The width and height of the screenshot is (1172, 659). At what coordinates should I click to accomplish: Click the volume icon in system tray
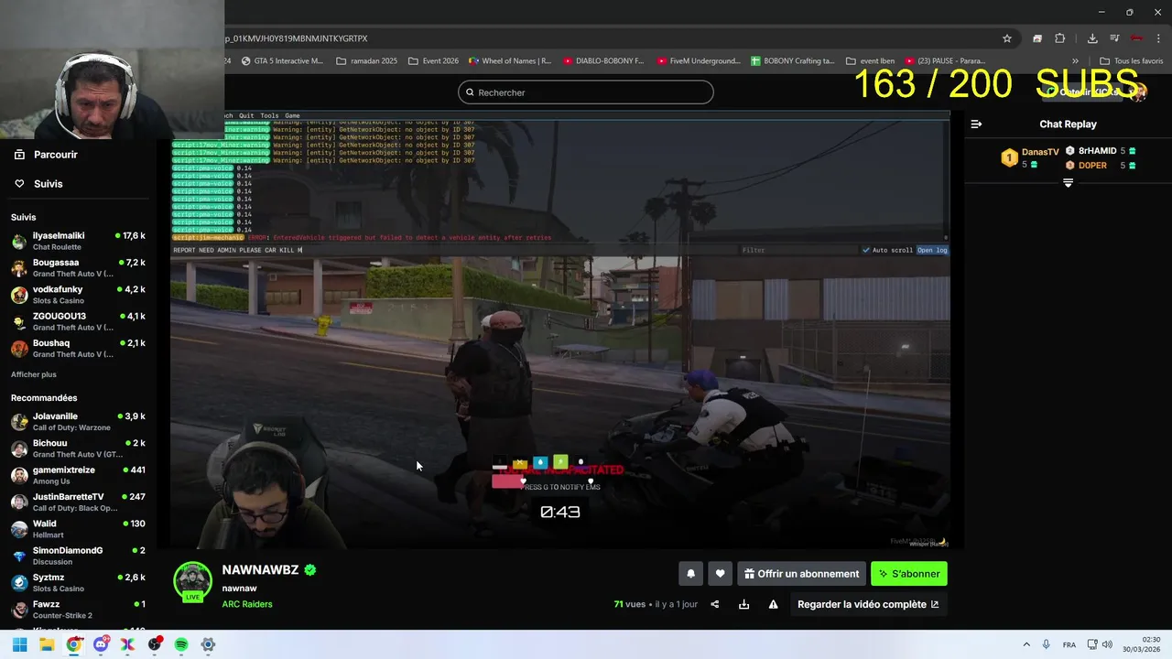pos(1107,644)
